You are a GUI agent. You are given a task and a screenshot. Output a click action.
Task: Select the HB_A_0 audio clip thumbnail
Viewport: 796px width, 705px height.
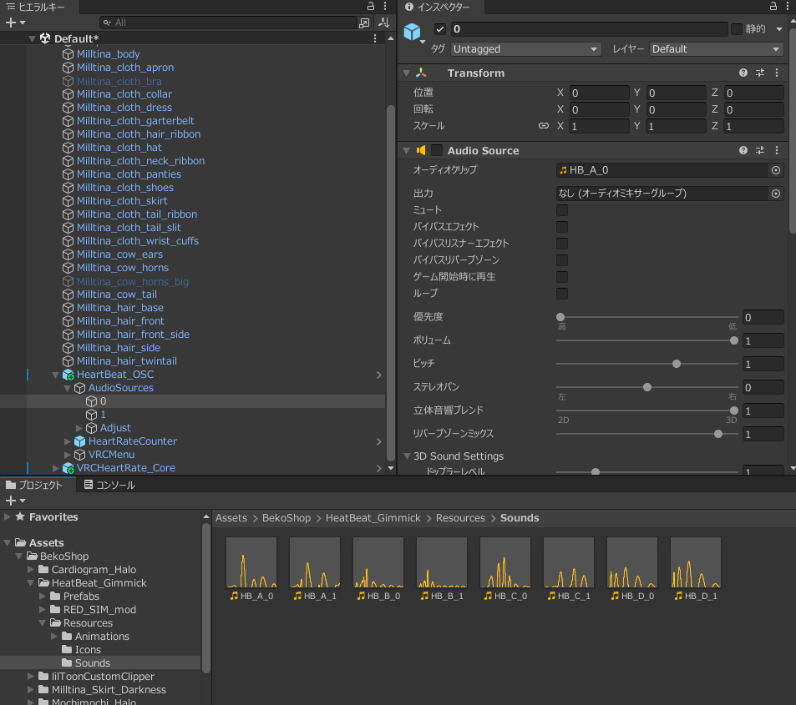pos(251,562)
